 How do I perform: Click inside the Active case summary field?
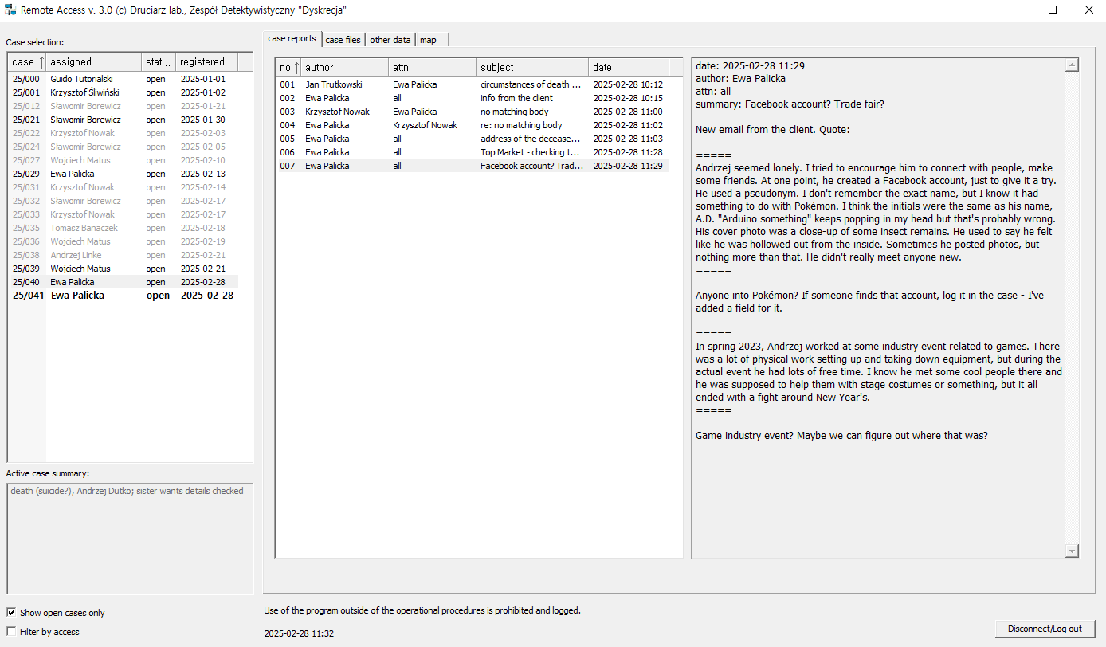pyautogui.click(x=130, y=539)
